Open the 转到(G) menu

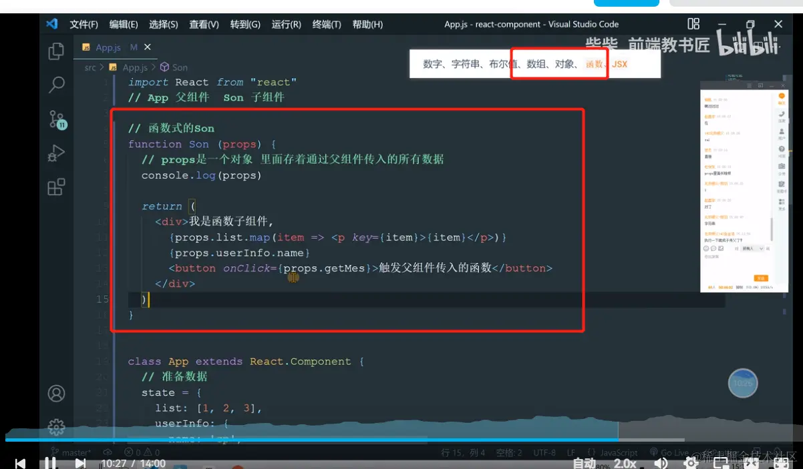point(245,24)
